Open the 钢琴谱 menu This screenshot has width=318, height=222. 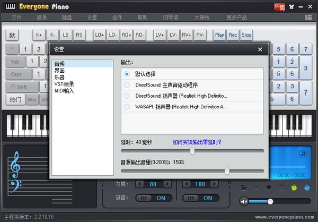click(169, 18)
